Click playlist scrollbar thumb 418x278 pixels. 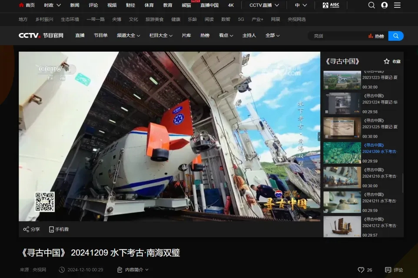click(x=402, y=182)
